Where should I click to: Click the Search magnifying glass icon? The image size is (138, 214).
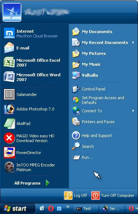click(x=76, y=146)
